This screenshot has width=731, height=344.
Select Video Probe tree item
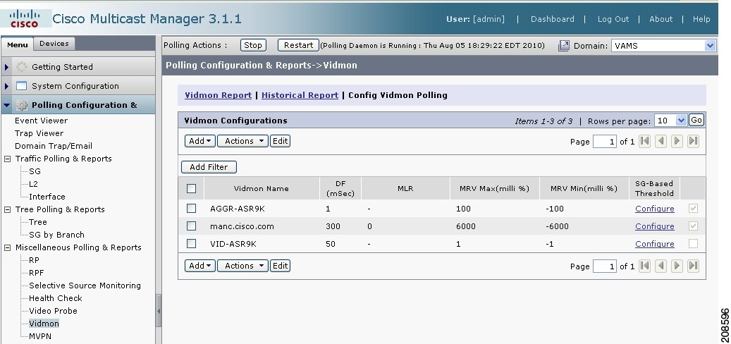[x=53, y=311]
